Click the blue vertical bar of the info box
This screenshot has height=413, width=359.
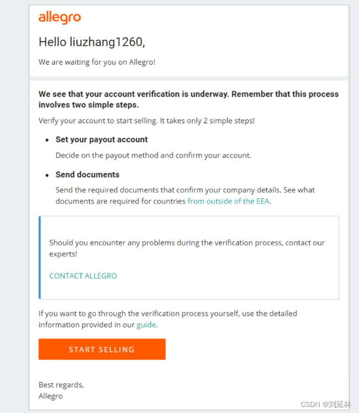[39, 258]
